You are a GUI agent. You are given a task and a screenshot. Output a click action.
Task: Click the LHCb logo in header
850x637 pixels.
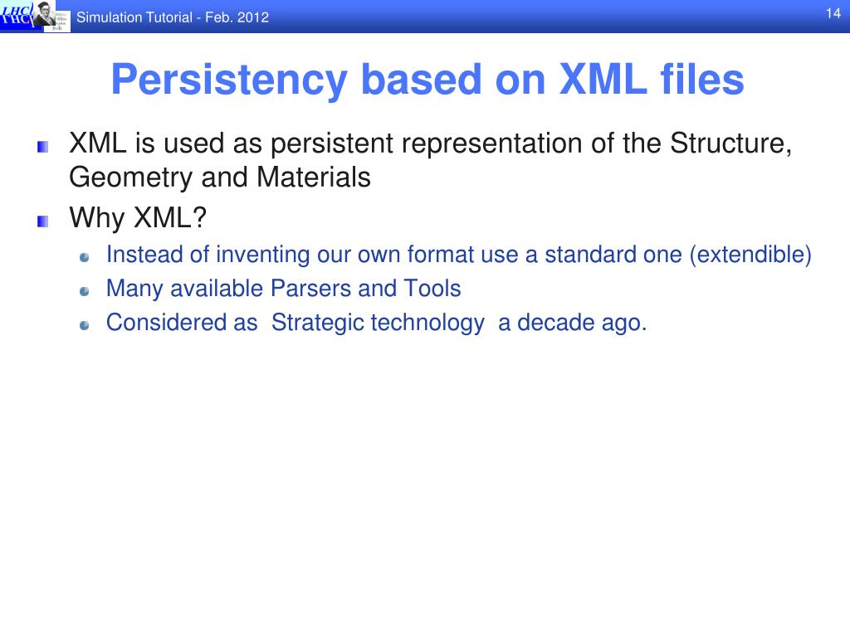tap(17, 15)
